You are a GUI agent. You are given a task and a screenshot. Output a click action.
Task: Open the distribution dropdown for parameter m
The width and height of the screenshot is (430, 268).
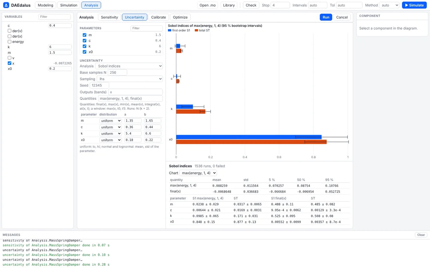pos(110,121)
